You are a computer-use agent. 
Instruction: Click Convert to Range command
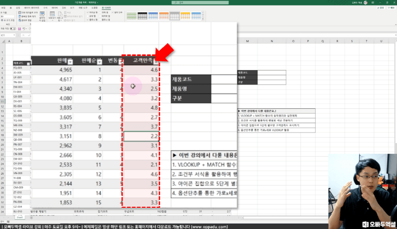[25, 20]
